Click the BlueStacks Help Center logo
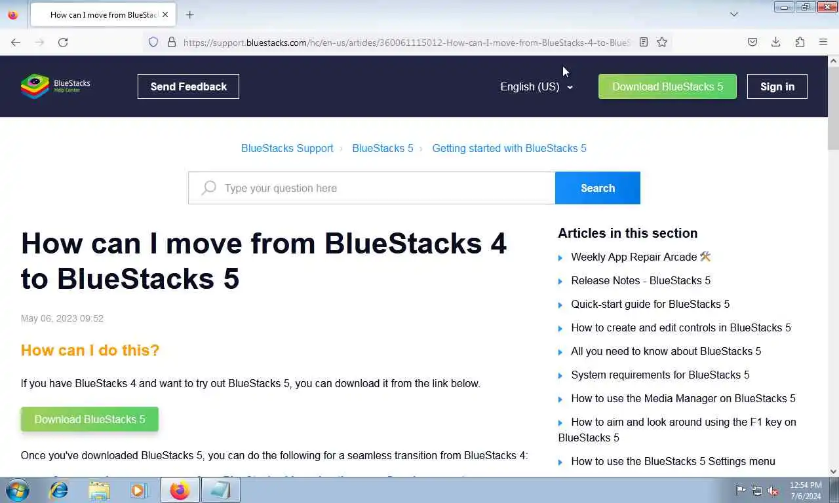 click(56, 86)
